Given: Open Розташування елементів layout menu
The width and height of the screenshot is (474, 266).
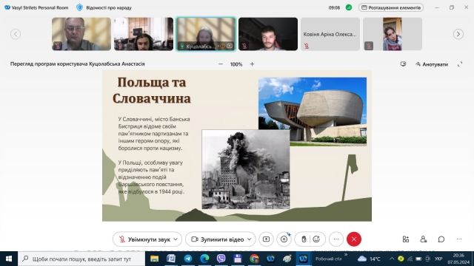Looking at the screenshot, I should [x=391, y=7].
